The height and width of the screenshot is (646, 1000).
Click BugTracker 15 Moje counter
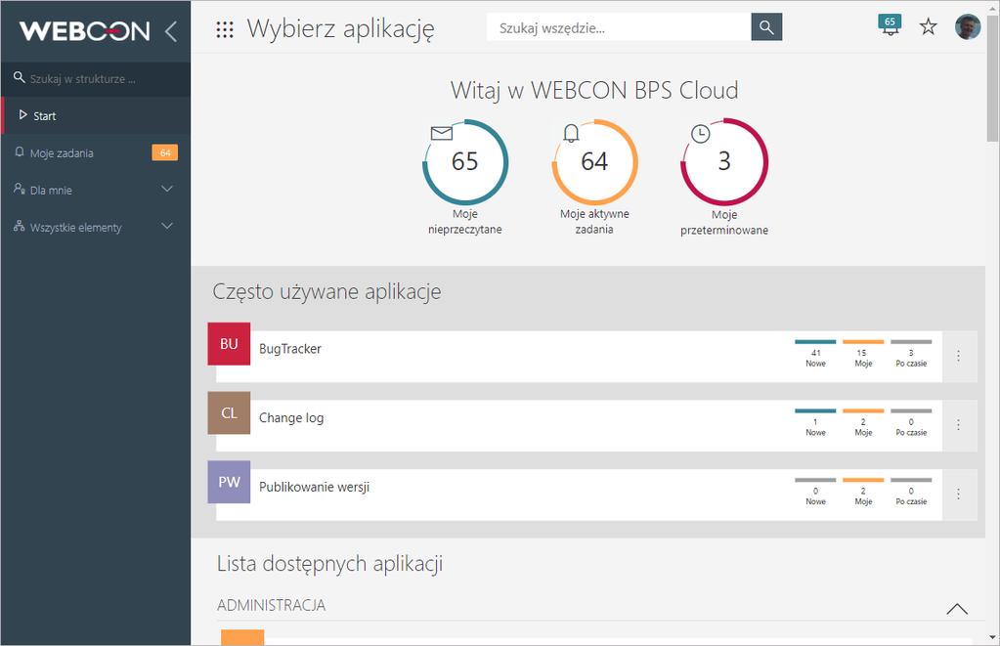pos(863,355)
